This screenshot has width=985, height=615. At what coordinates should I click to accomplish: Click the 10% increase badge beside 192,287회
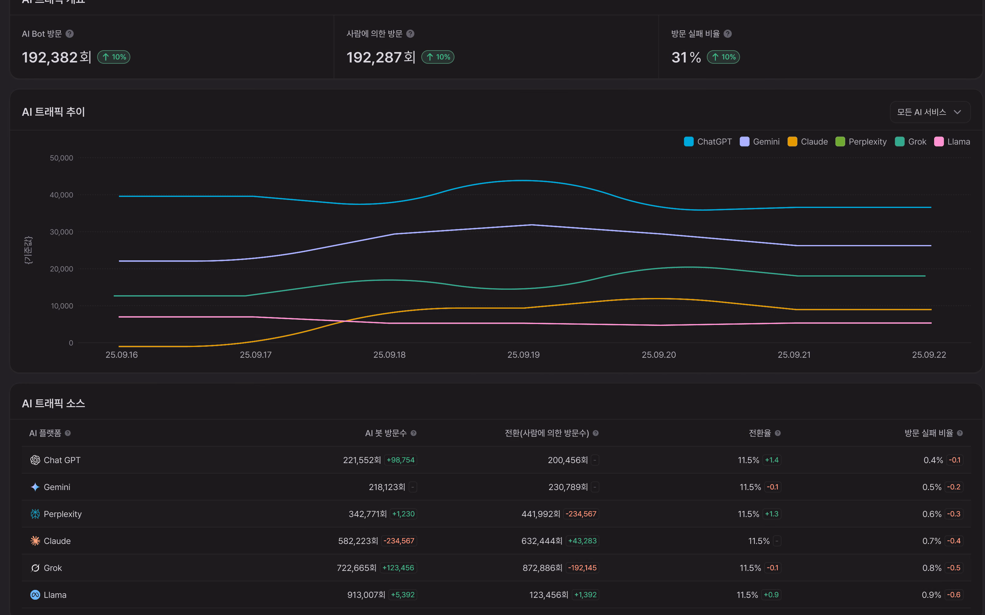point(437,57)
